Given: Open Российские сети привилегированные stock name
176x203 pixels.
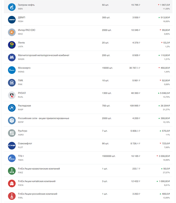Looking at the screenshot, I should click(43, 118).
